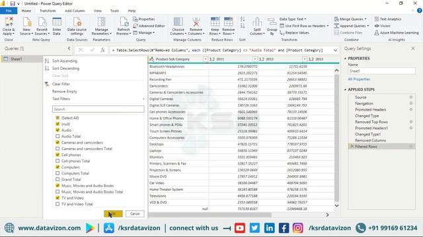Collapse the Queries pane chevron

(69, 48)
